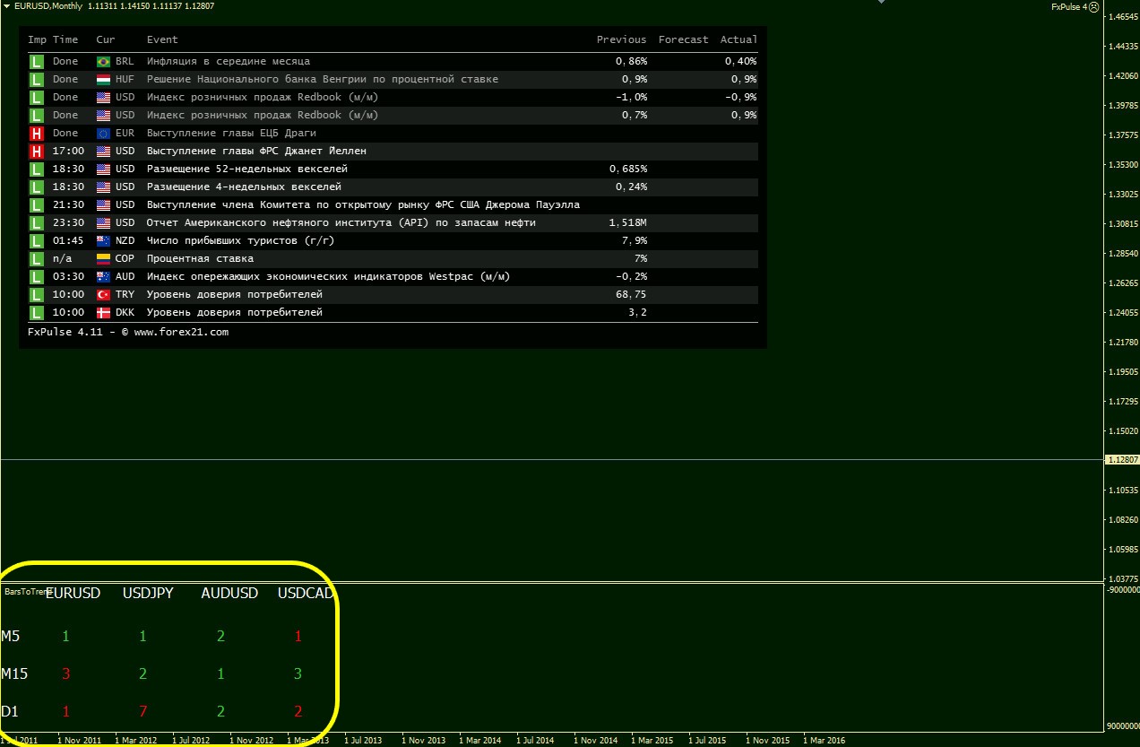This screenshot has width=1140, height=747.
Task: Select event 'Выступление главы ЕЦБ Драги'
Action: point(231,134)
